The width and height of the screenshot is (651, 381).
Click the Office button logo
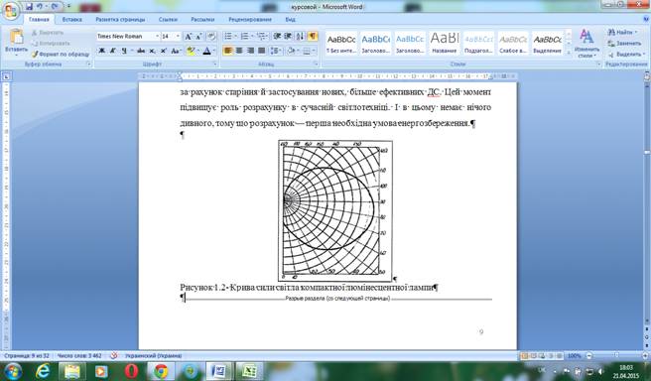pyautogui.click(x=10, y=11)
